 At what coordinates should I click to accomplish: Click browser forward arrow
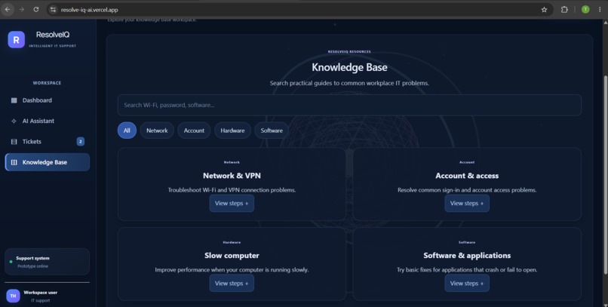click(x=22, y=9)
